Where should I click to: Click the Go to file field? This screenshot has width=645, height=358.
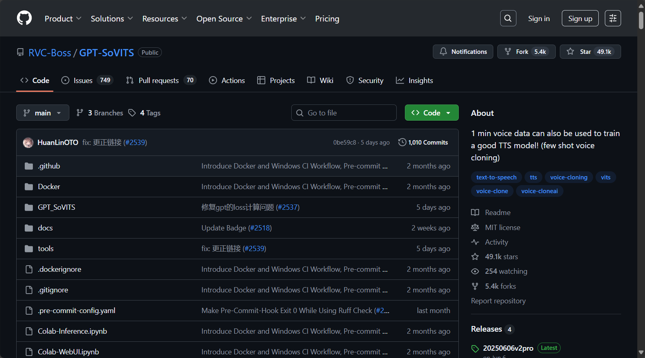click(x=344, y=113)
